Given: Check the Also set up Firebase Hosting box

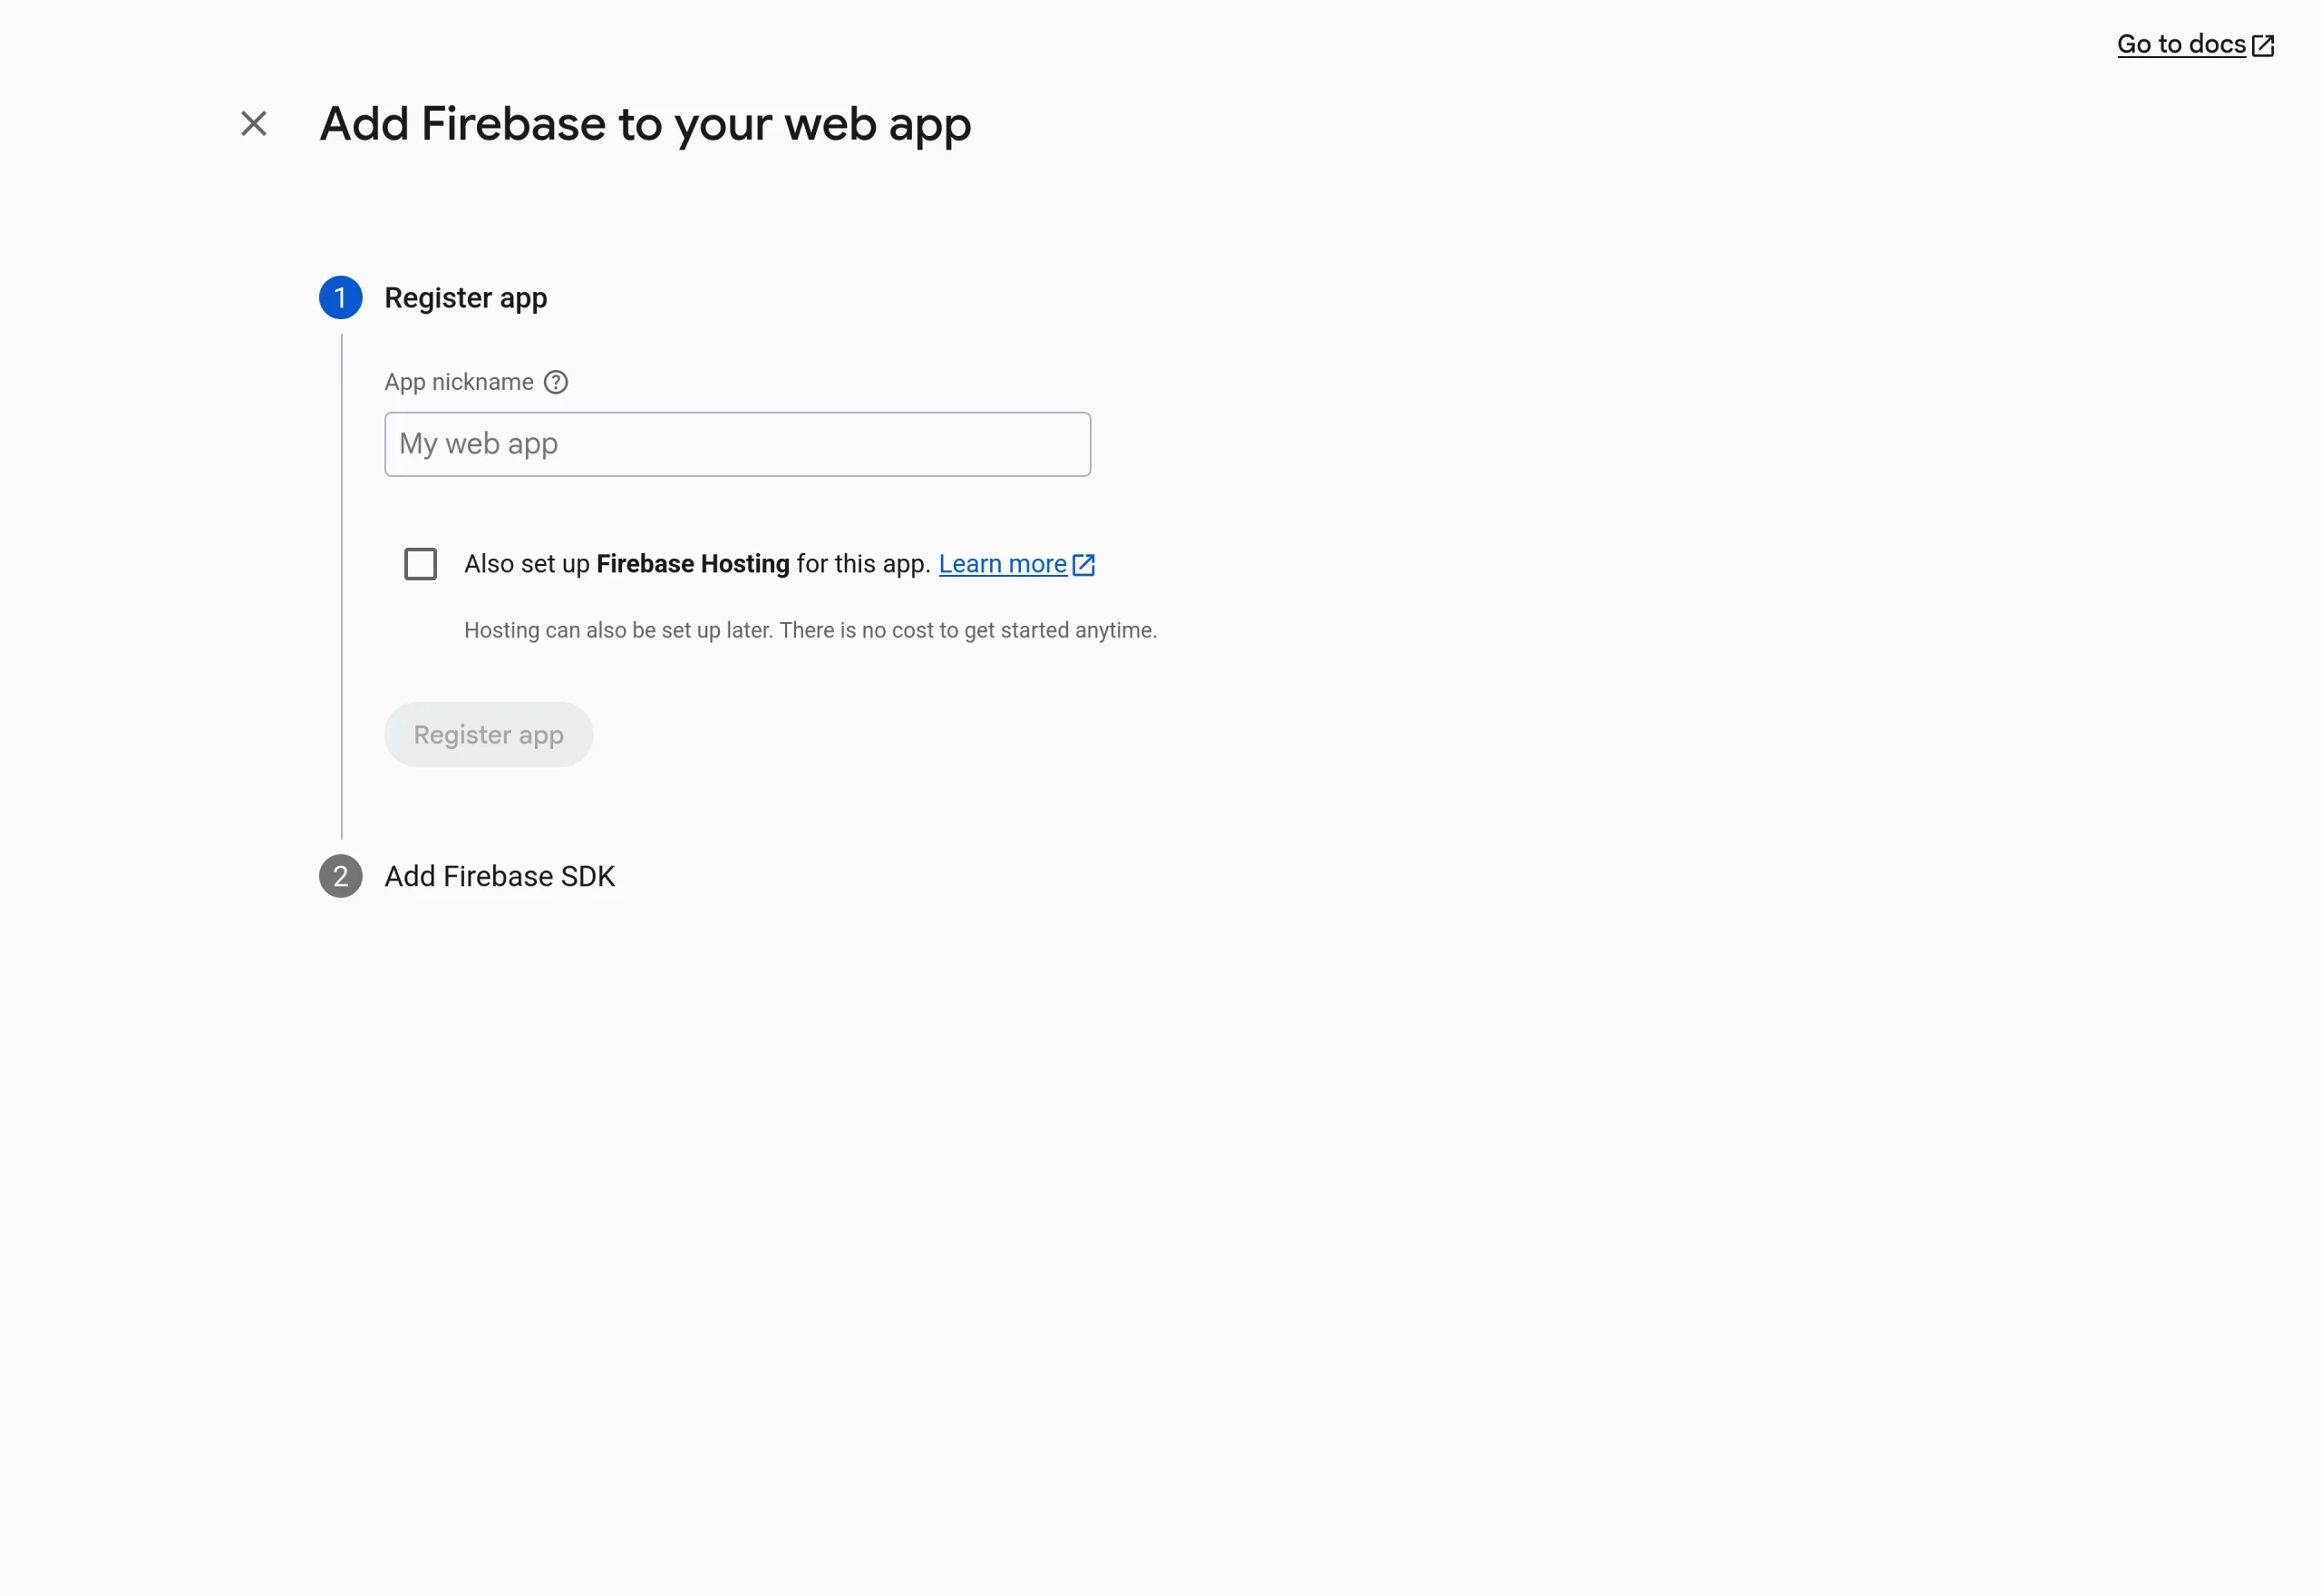Looking at the screenshot, I should click(421, 563).
